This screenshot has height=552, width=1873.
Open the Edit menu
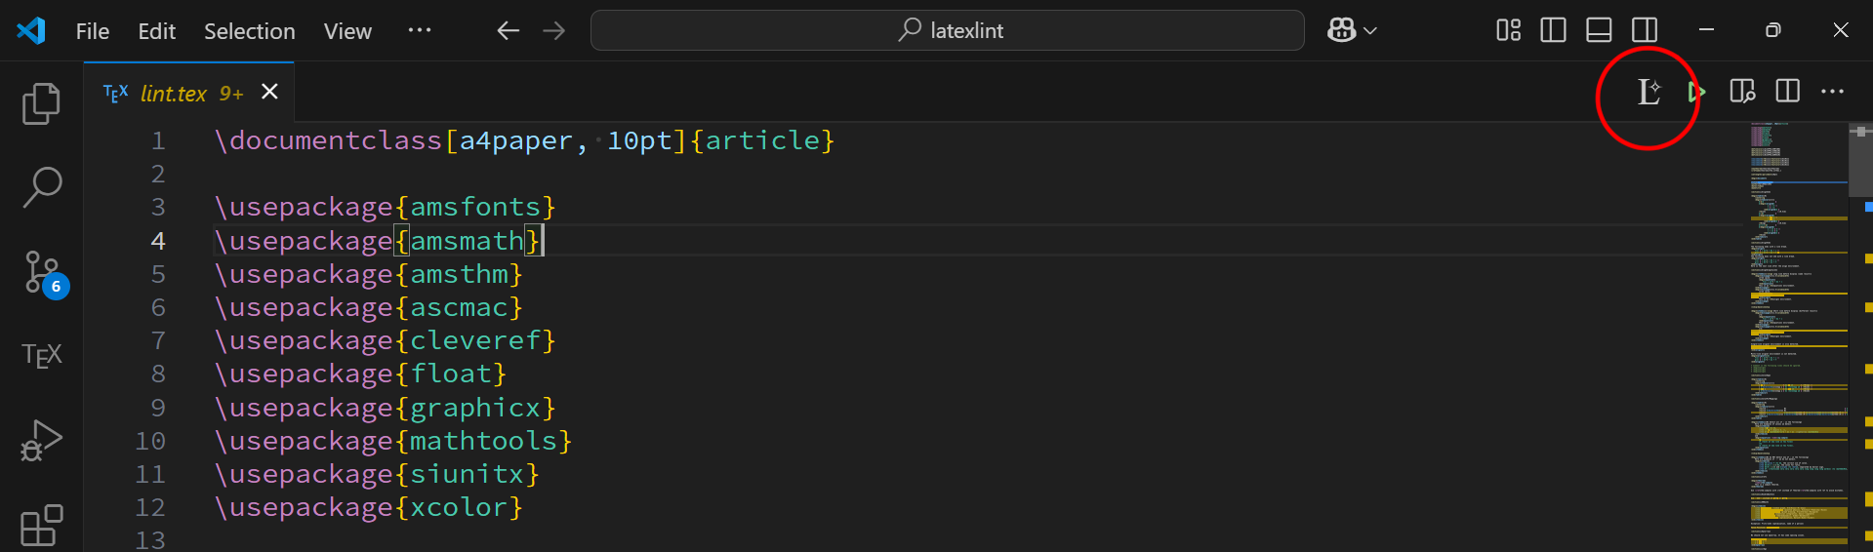tap(156, 31)
